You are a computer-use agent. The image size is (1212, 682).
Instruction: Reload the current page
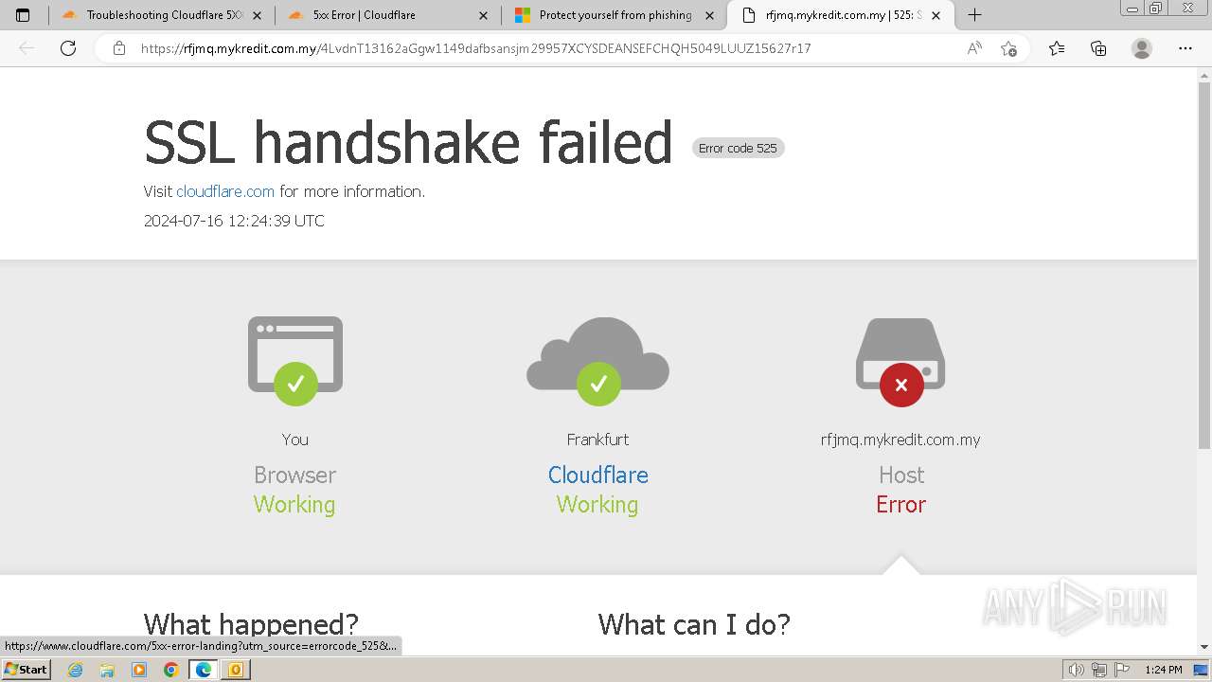point(68,48)
